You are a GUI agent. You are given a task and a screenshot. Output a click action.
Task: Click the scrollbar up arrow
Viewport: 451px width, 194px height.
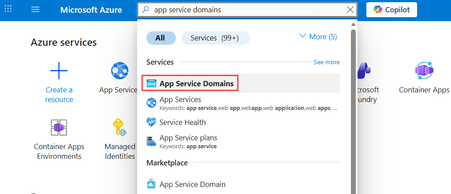click(354, 24)
